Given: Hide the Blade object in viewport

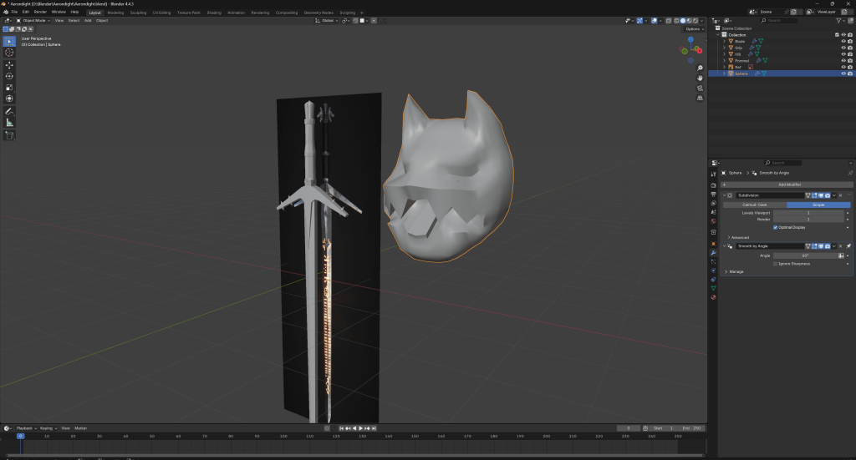Looking at the screenshot, I should (x=843, y=41).
